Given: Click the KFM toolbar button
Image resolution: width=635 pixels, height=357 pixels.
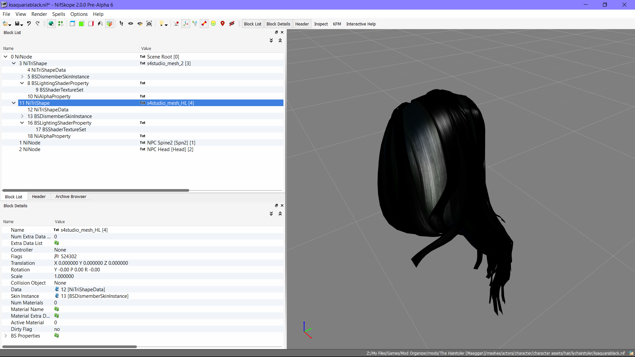Looking at the screenshot, I should coord(337,24).
